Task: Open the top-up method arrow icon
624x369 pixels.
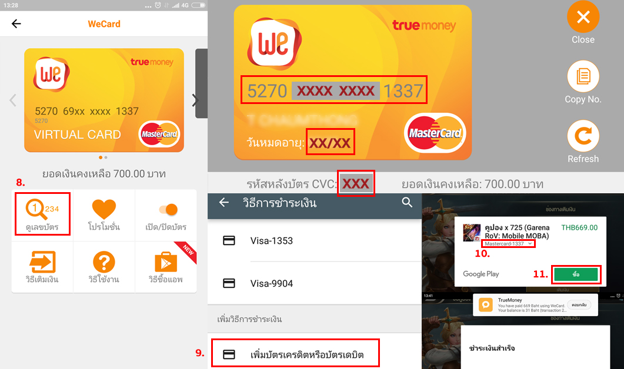Action: pos(42,261)
